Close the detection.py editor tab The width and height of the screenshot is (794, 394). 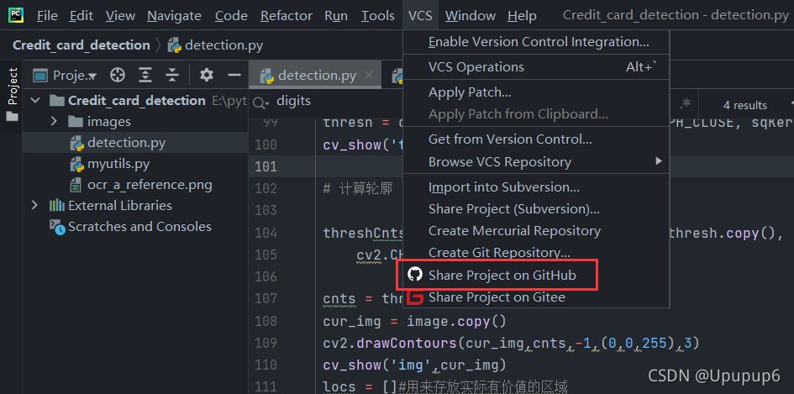(x=369, y=76)
